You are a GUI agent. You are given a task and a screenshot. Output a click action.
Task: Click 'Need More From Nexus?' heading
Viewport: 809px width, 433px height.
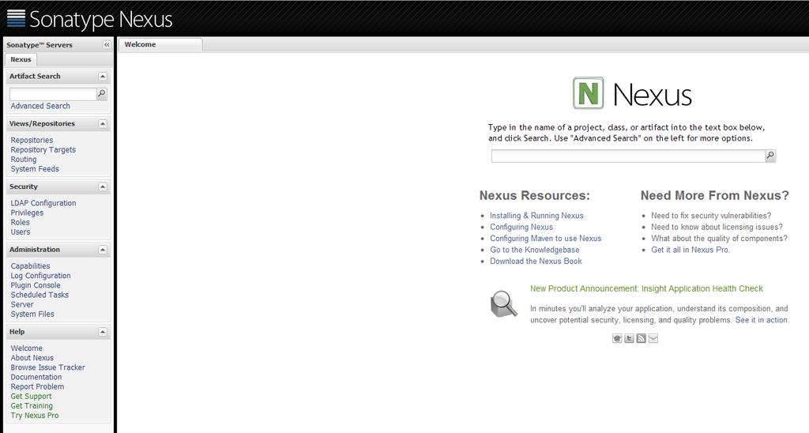pyautogui.click(x=714, y=196)
